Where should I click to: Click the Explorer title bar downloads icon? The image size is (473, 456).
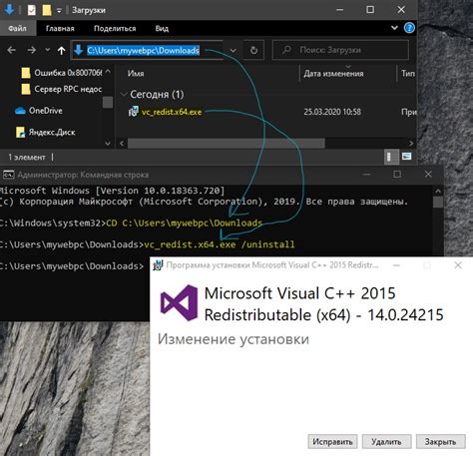[9, 10]
